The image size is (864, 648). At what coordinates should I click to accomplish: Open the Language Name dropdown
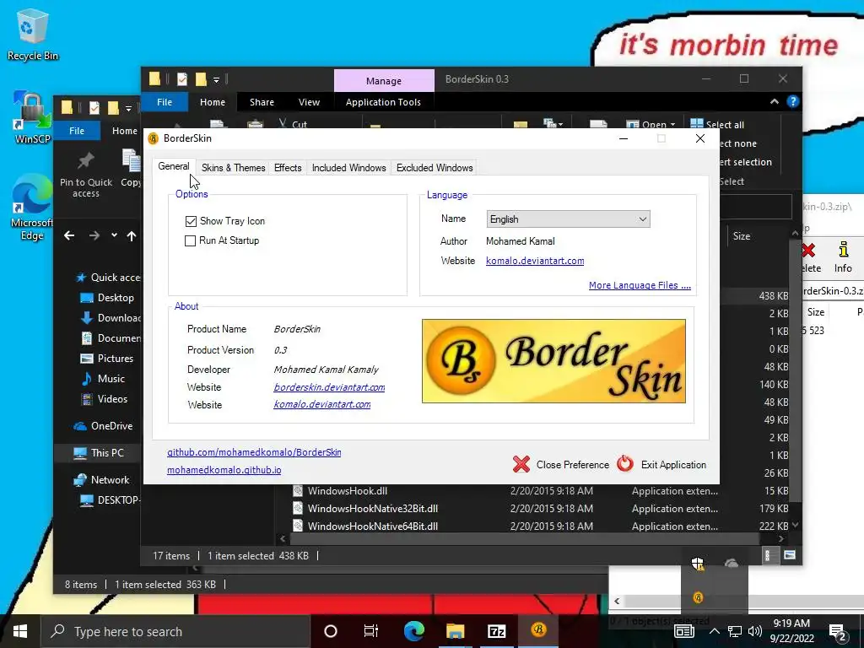[x=568, y=219]
